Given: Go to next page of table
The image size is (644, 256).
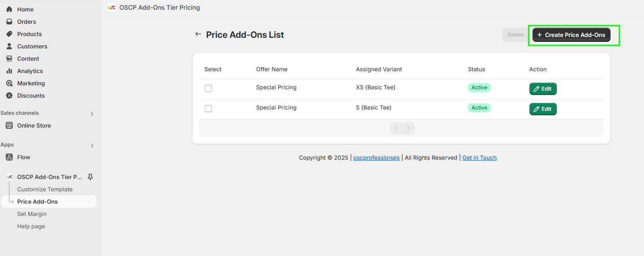Looking at the screenshot, I should tap(409, 128).
